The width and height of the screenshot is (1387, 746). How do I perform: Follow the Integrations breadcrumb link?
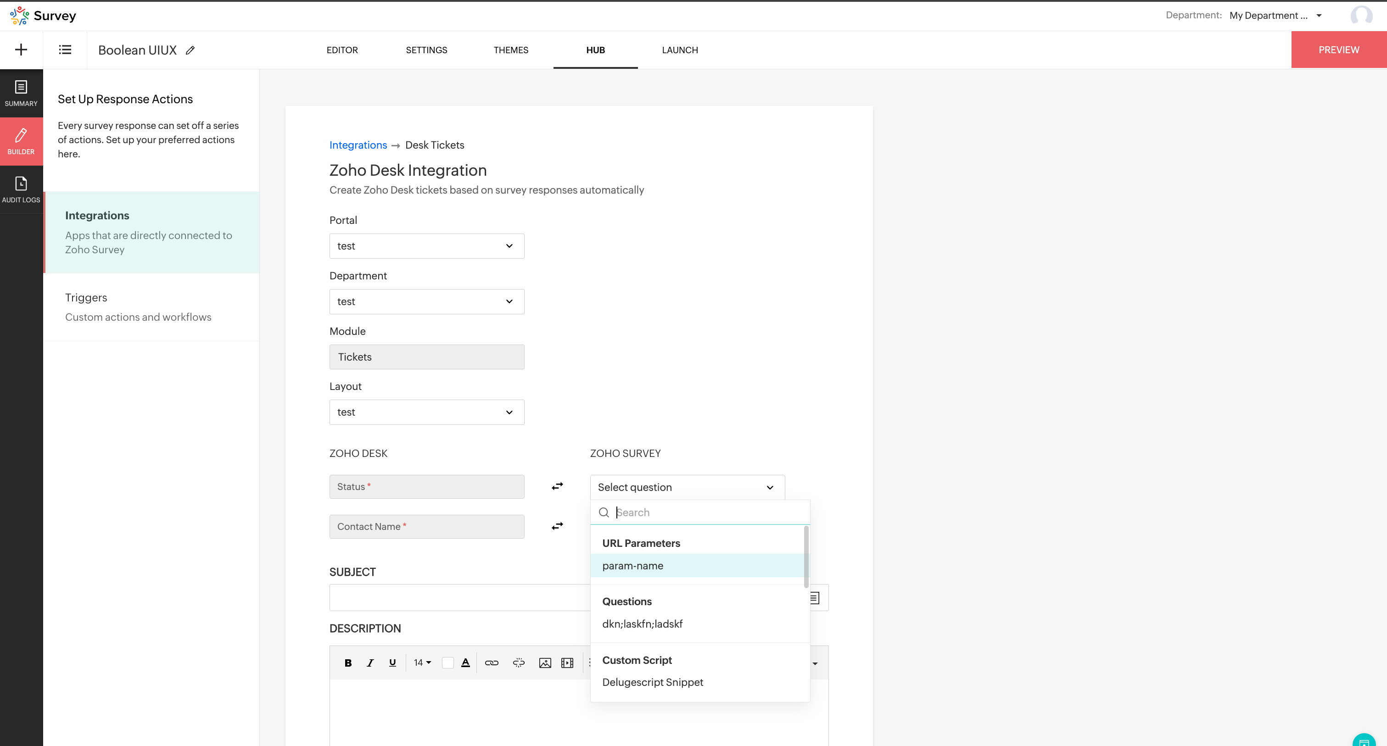click(x=358, y=145)
